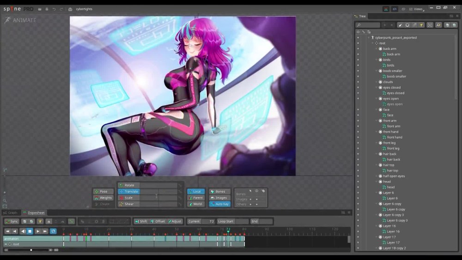This screenshot has height=260, width=462.
Task: Click the circle bone filter icon in tree
Action: pyautogui.click(x=407, y=25)
